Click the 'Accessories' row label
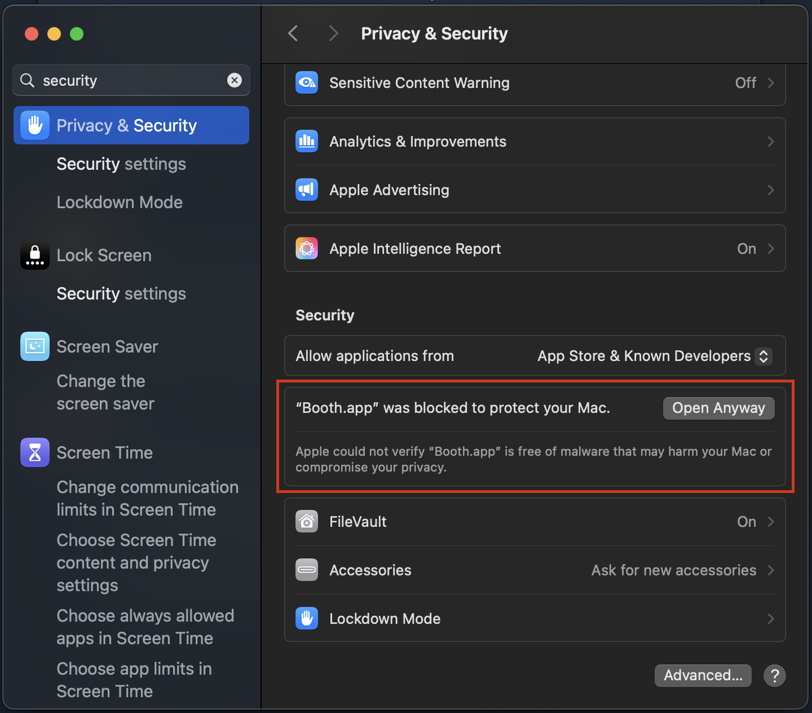 point(370,570)
